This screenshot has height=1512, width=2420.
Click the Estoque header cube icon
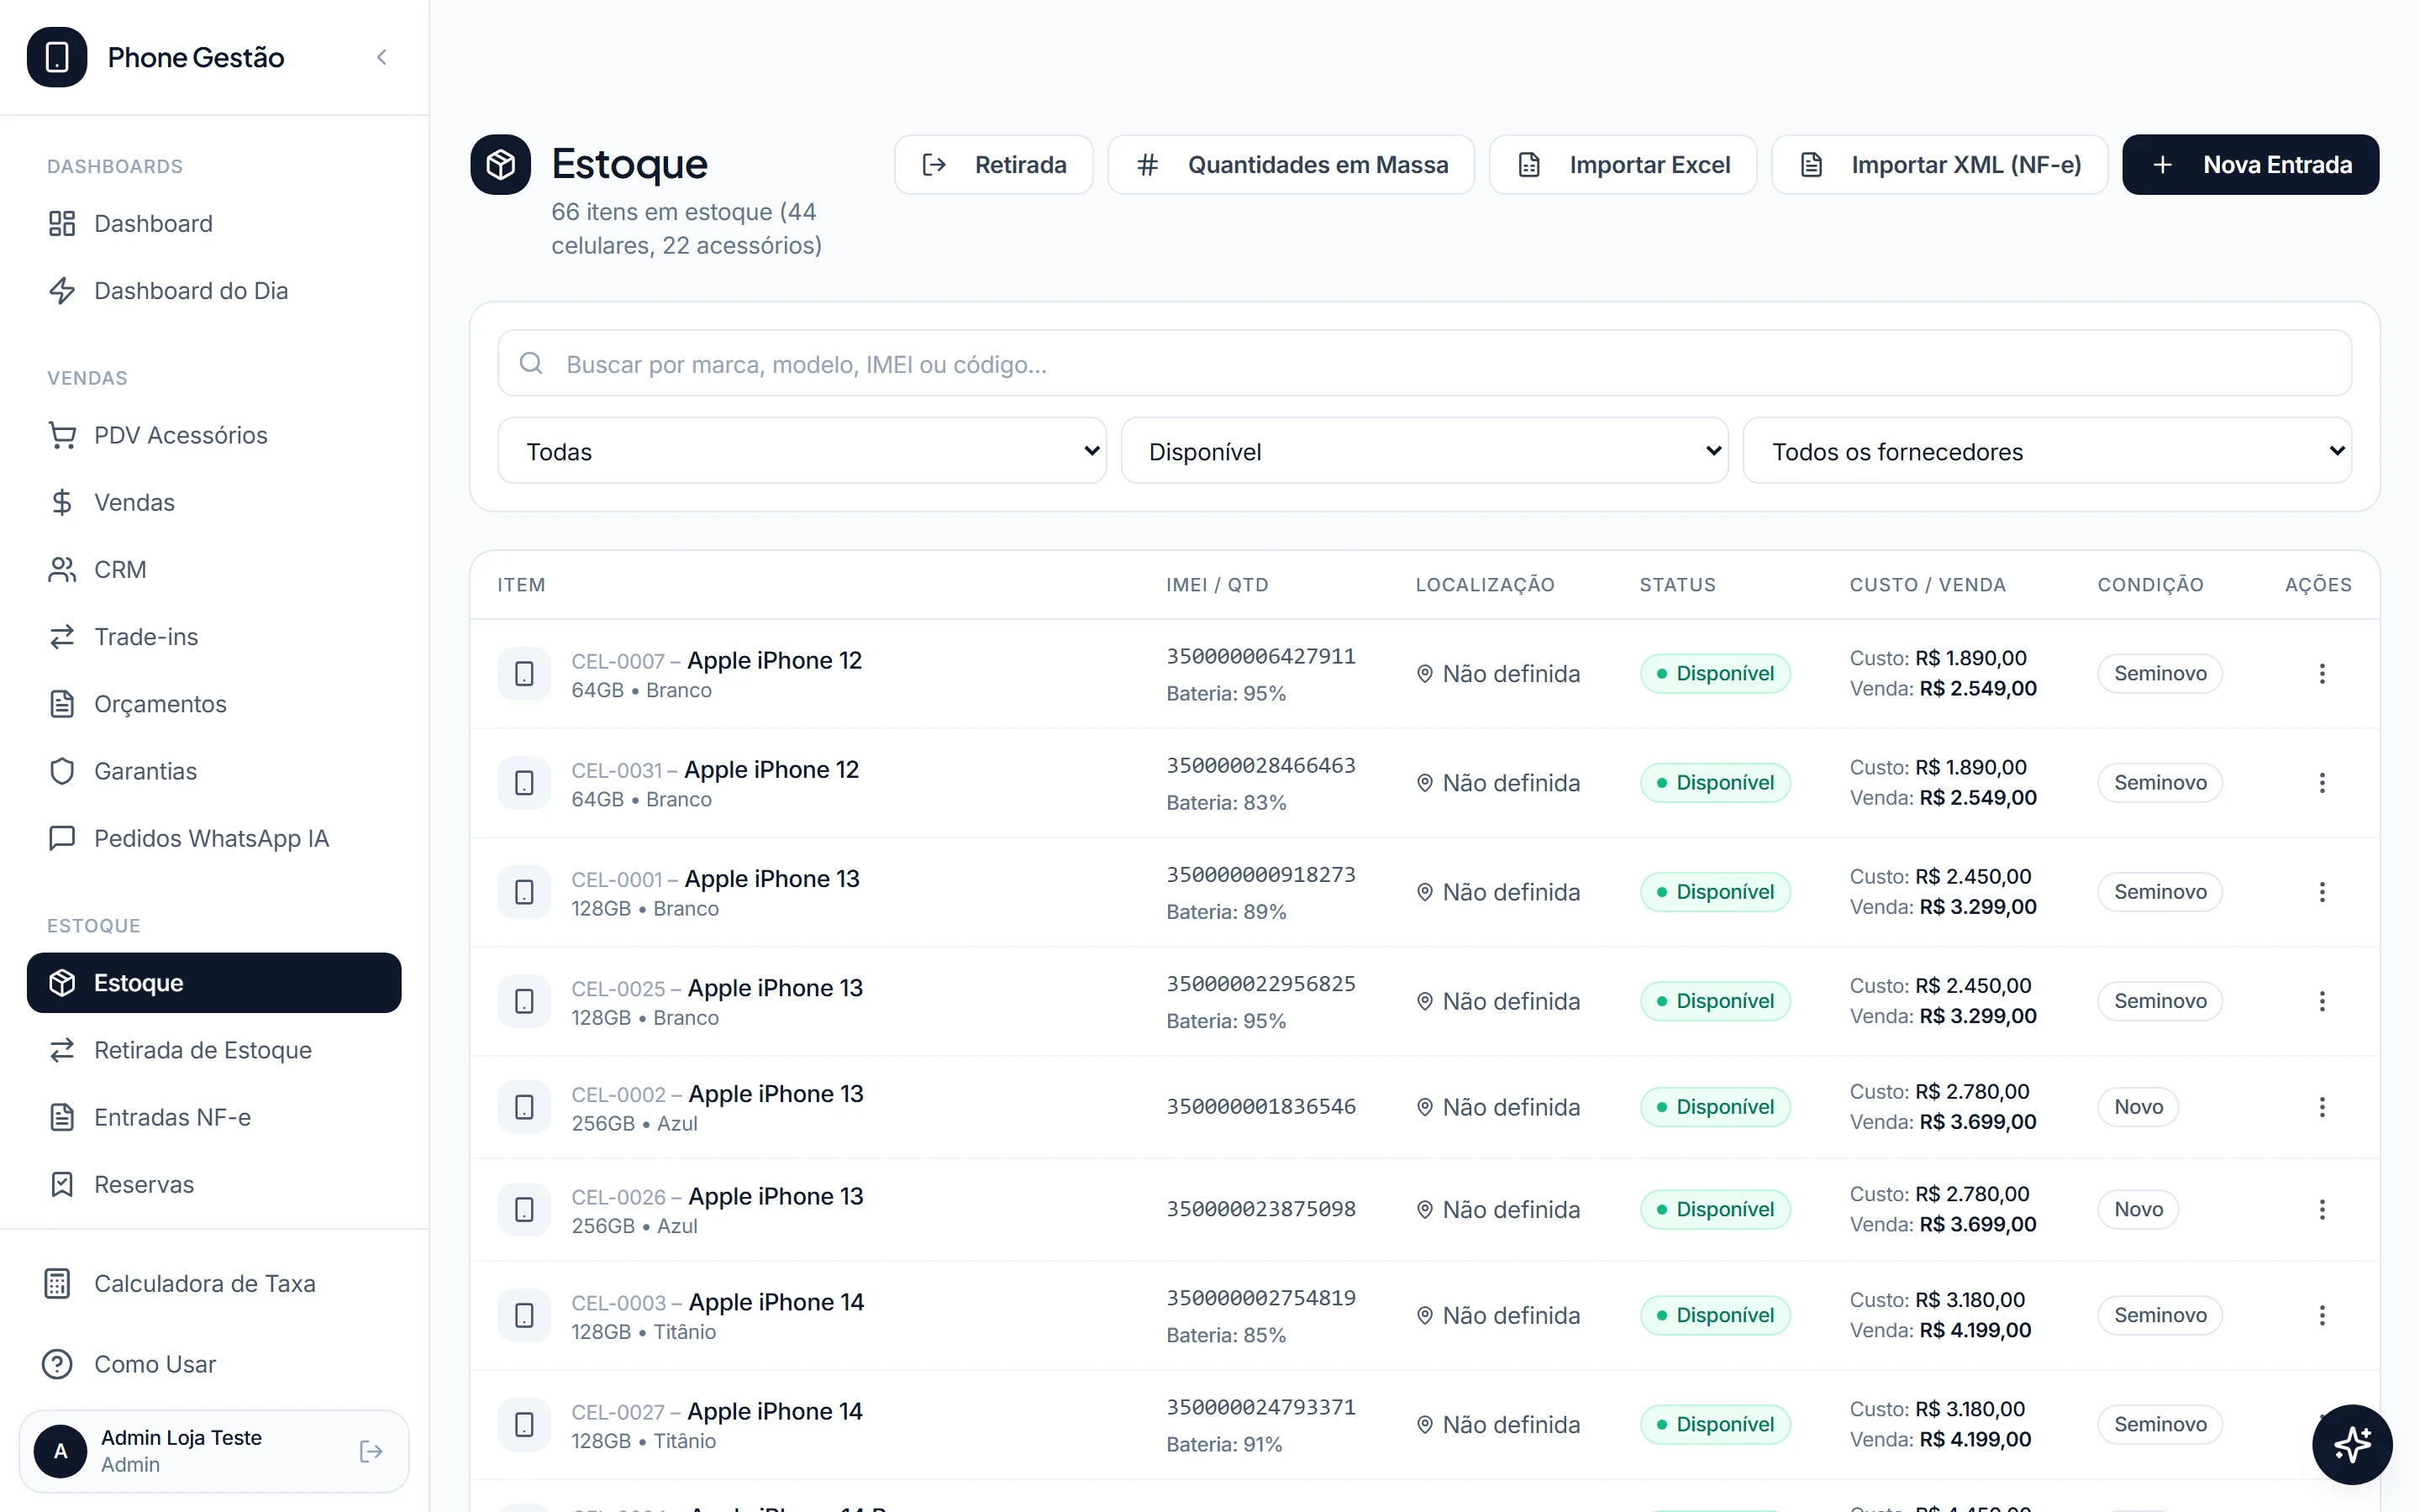click(x=500, y=164)
